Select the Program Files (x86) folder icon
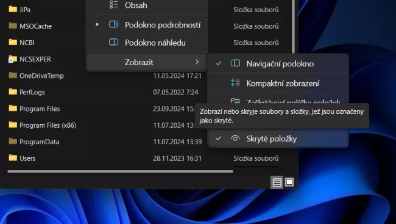396x224 pixels. 13,125
